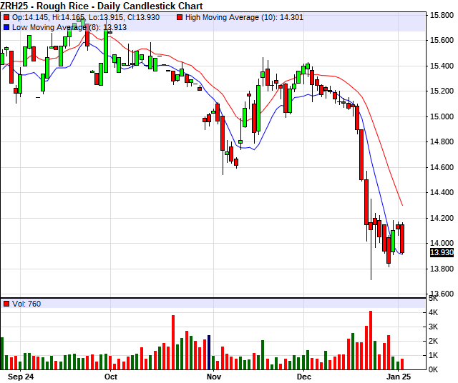
Task: Click the single blue volume bar
Action: coord(208,352)
